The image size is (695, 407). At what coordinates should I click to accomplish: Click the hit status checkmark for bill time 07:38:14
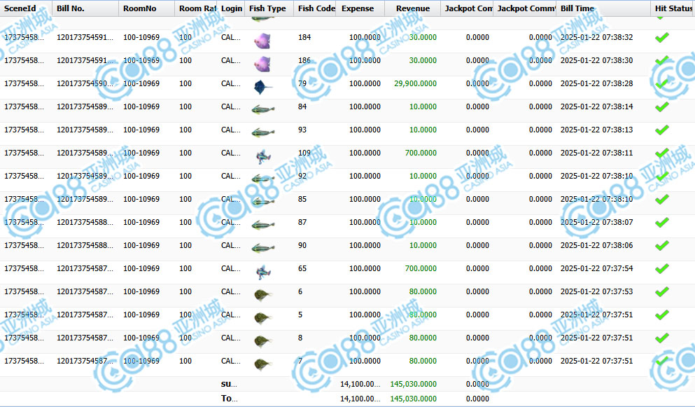tap(662, 107)
